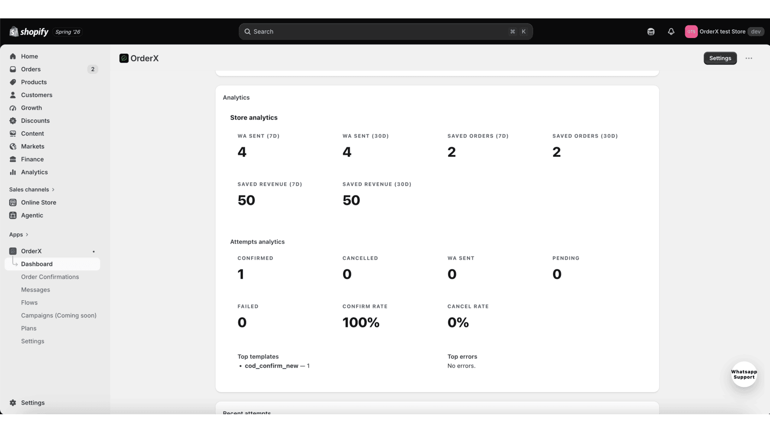Click the OrderX logo in page header

click(x=124, y=58)
